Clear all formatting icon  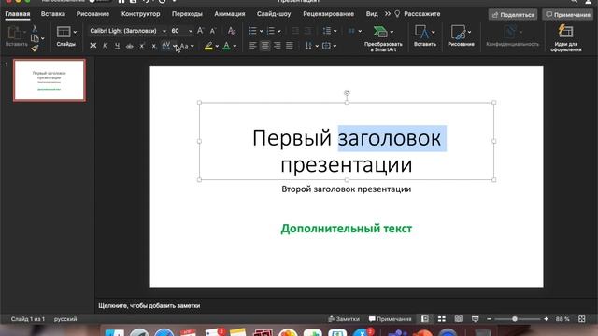click(232, 31)
